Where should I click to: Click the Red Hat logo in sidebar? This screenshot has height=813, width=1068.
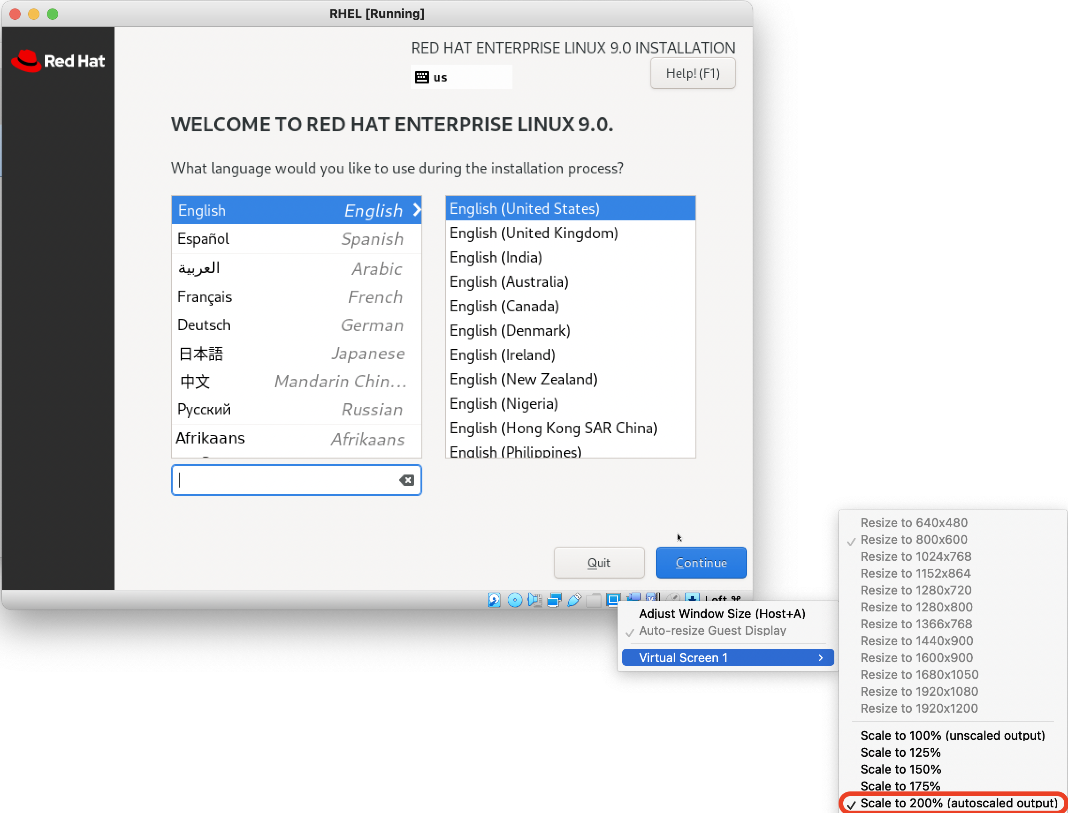58,61
